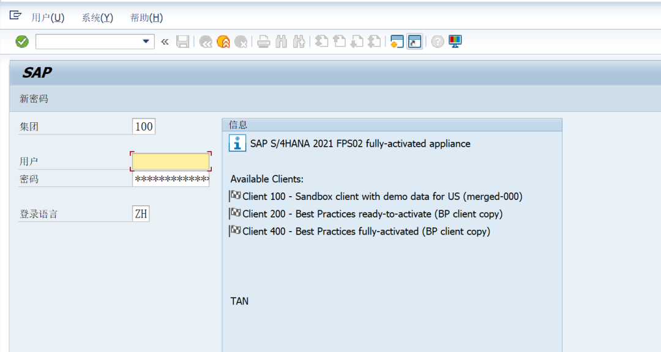The width and height of the screenshot is (661, 352).
Task: Click the 用户 username input field
Action: click(x=171, y=161)
